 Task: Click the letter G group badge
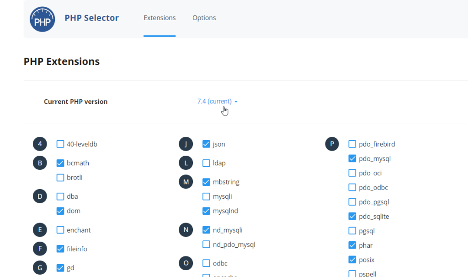click(x=40, y=268)
